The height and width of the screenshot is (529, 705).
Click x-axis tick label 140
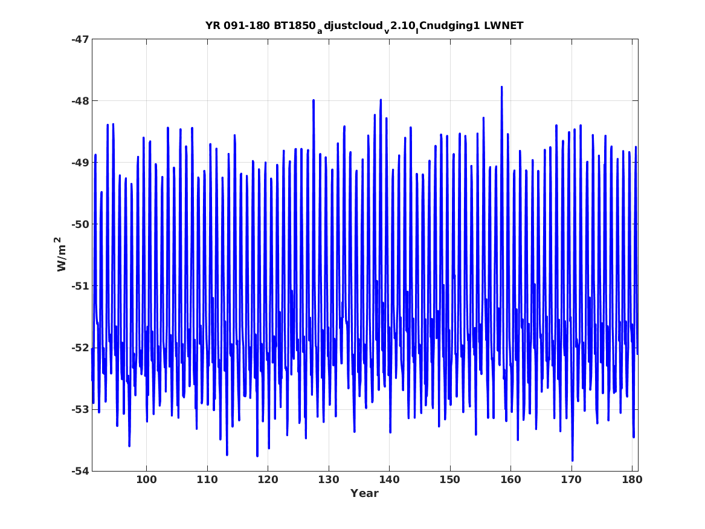pyautogui.click(x=390, y=480)
